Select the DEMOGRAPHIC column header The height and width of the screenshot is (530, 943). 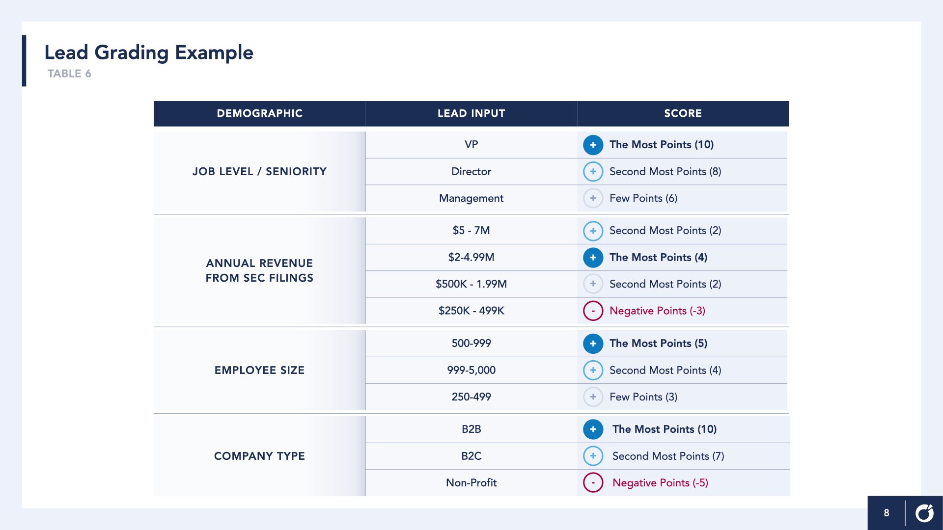[x=259, y=113]
